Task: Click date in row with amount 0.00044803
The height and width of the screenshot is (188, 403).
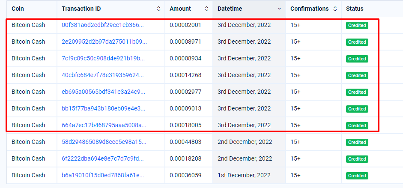Action: point(245,142)
